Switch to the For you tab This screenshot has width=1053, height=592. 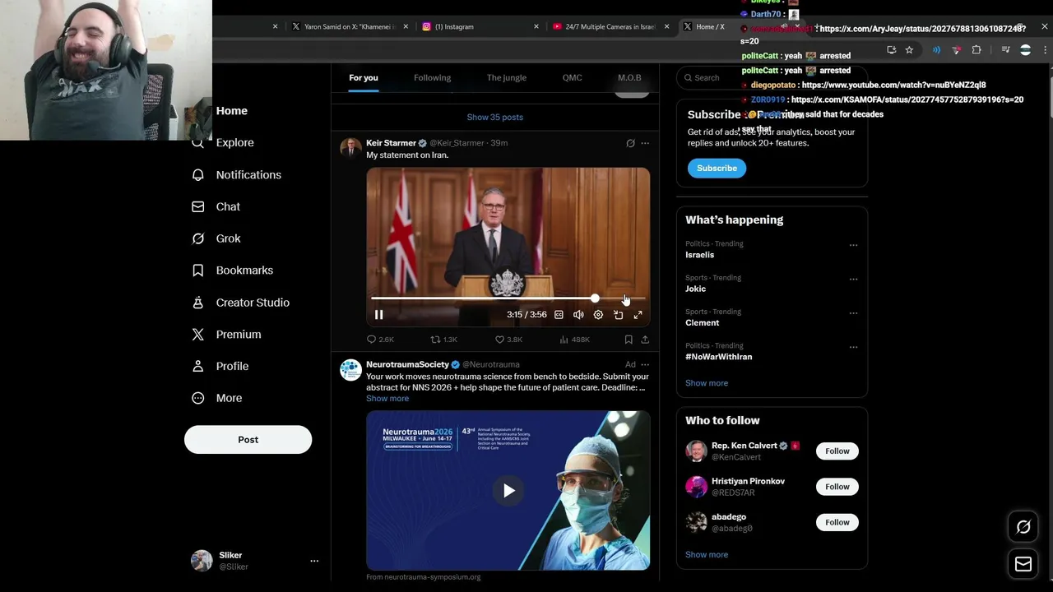364,77
